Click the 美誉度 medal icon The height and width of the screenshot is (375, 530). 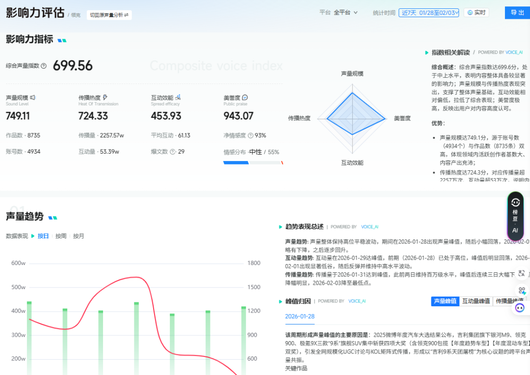tap(245, 98)
